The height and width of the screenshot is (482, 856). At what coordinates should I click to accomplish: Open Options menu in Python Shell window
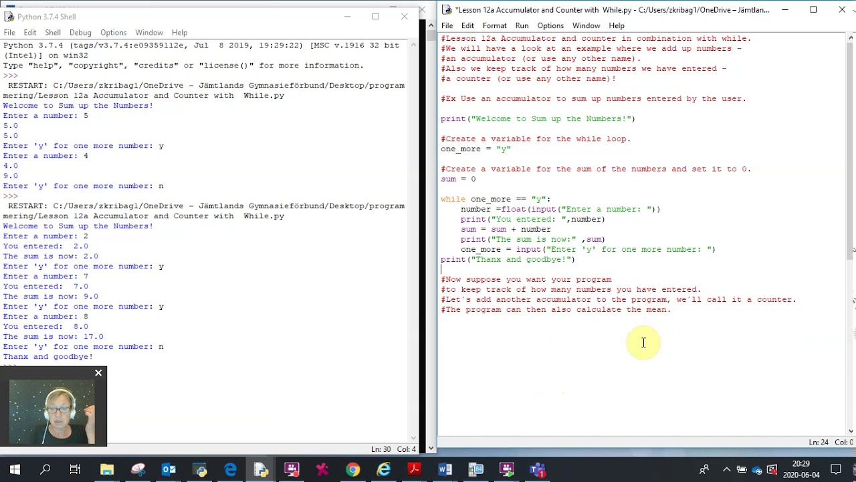113,32
